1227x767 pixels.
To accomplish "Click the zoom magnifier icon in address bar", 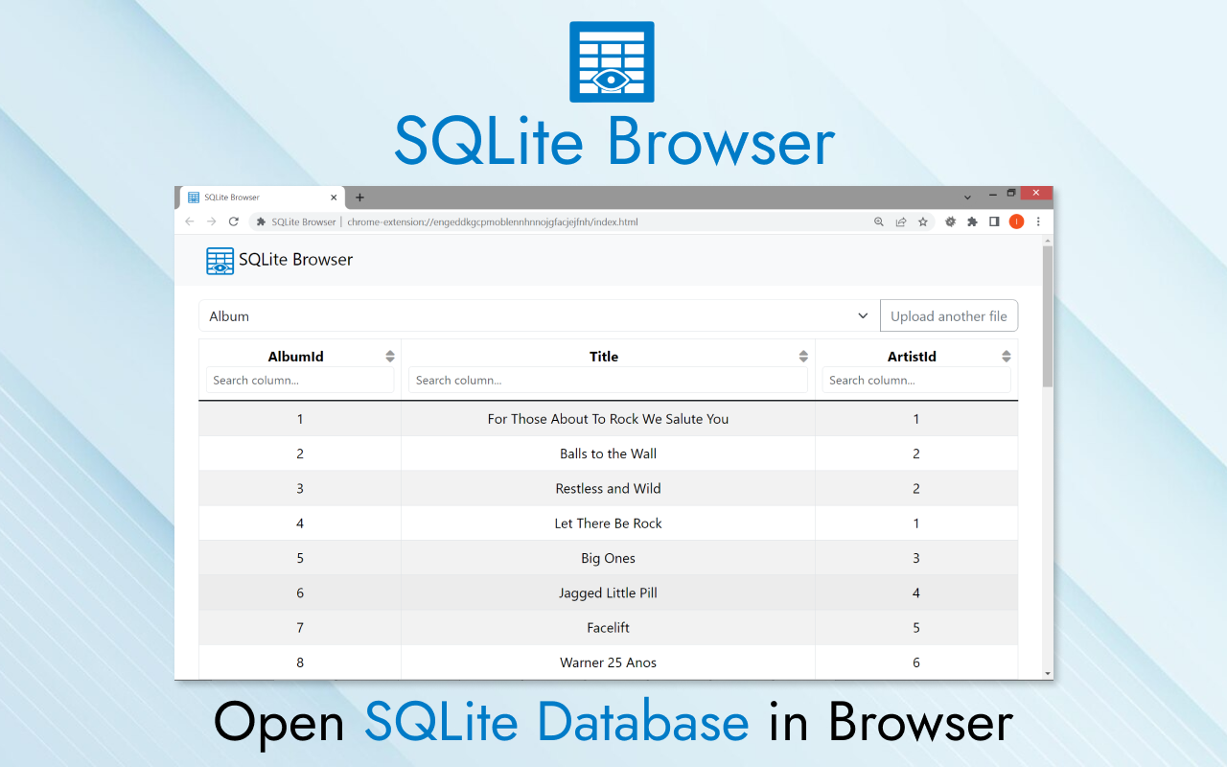I will click(879, 221).
